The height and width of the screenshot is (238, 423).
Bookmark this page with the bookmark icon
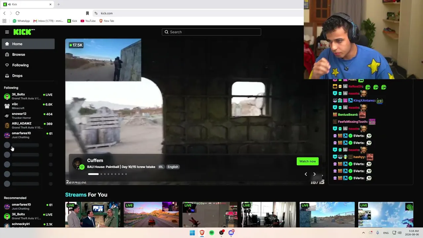pyautogui.click(x=87, y=13)
